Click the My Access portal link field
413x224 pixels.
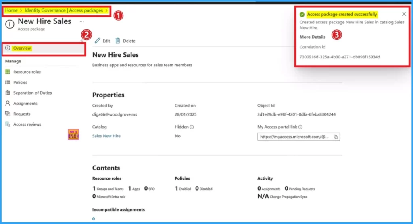[298, 137]
